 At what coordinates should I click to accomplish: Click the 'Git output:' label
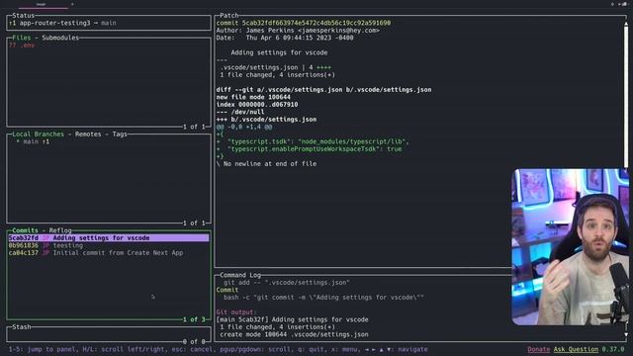pos(236,312)
